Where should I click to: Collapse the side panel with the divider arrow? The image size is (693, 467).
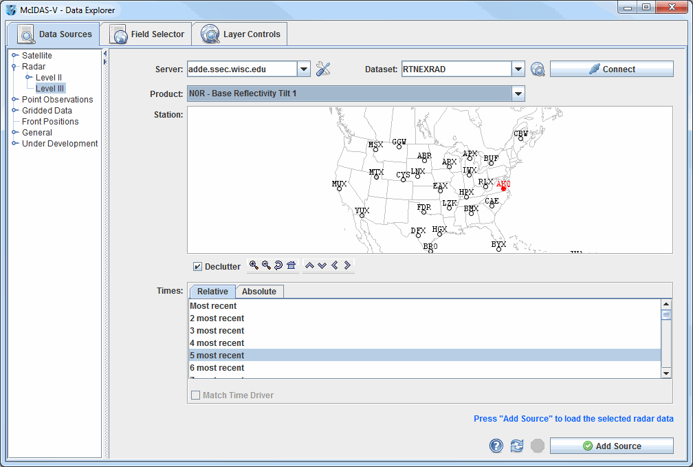(105, 54)
